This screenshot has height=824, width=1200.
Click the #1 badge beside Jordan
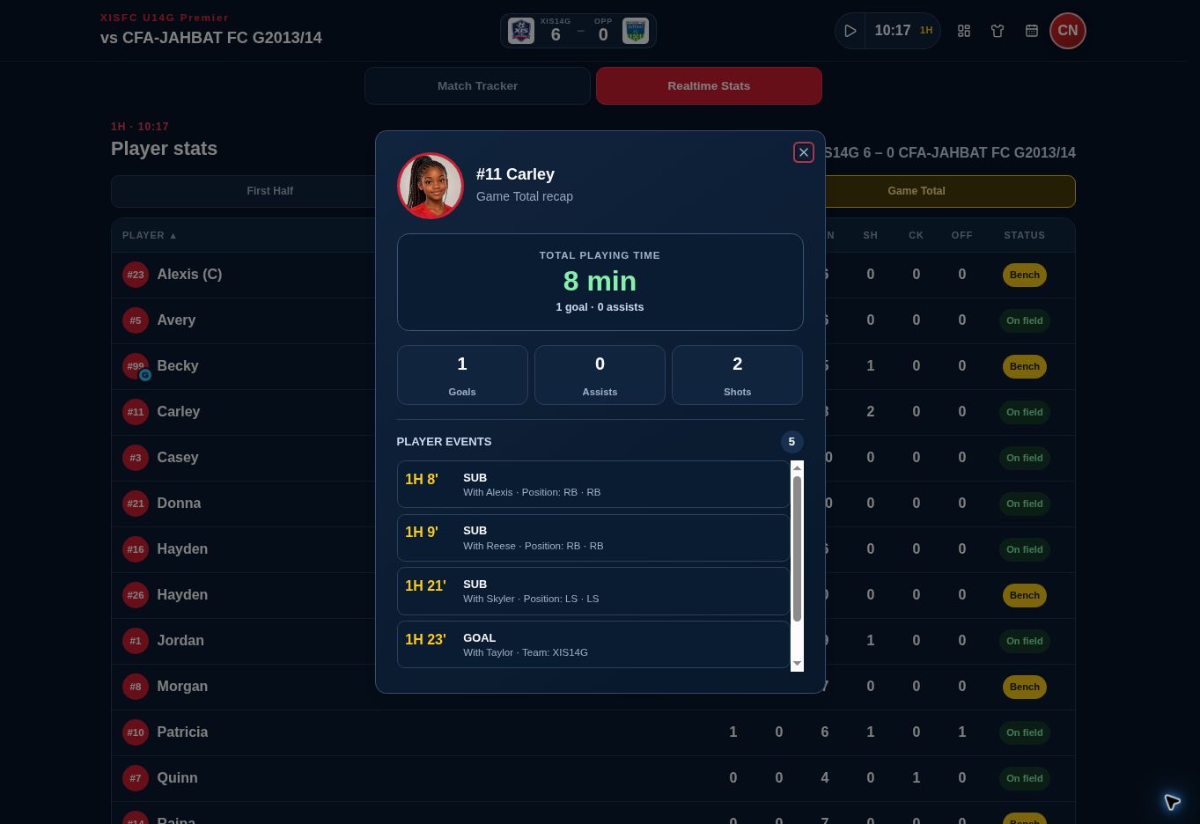[x=136, y=641]
